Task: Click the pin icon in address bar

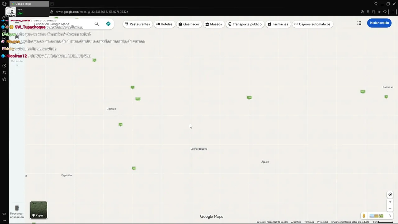Action: click(x=368, y=12)
